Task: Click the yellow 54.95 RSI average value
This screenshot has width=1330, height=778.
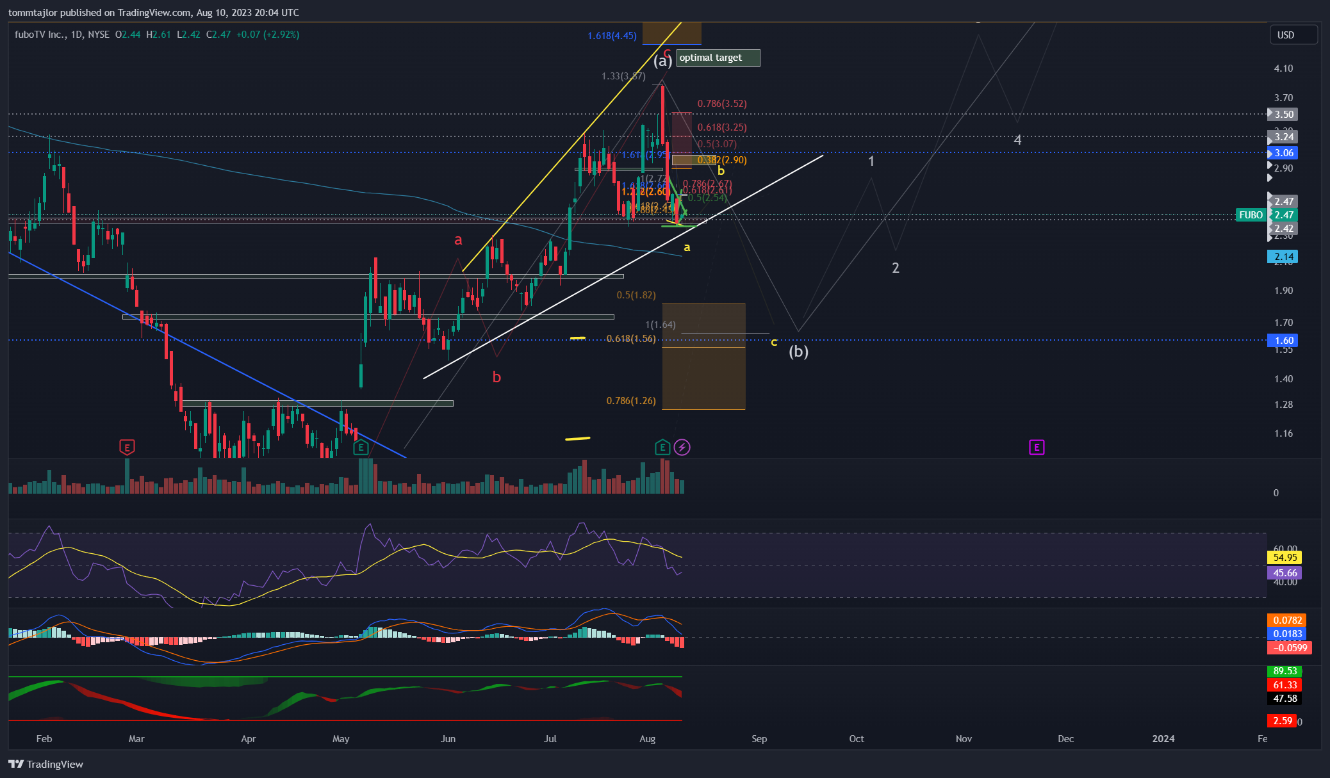Action: [x=1285, y=558]
